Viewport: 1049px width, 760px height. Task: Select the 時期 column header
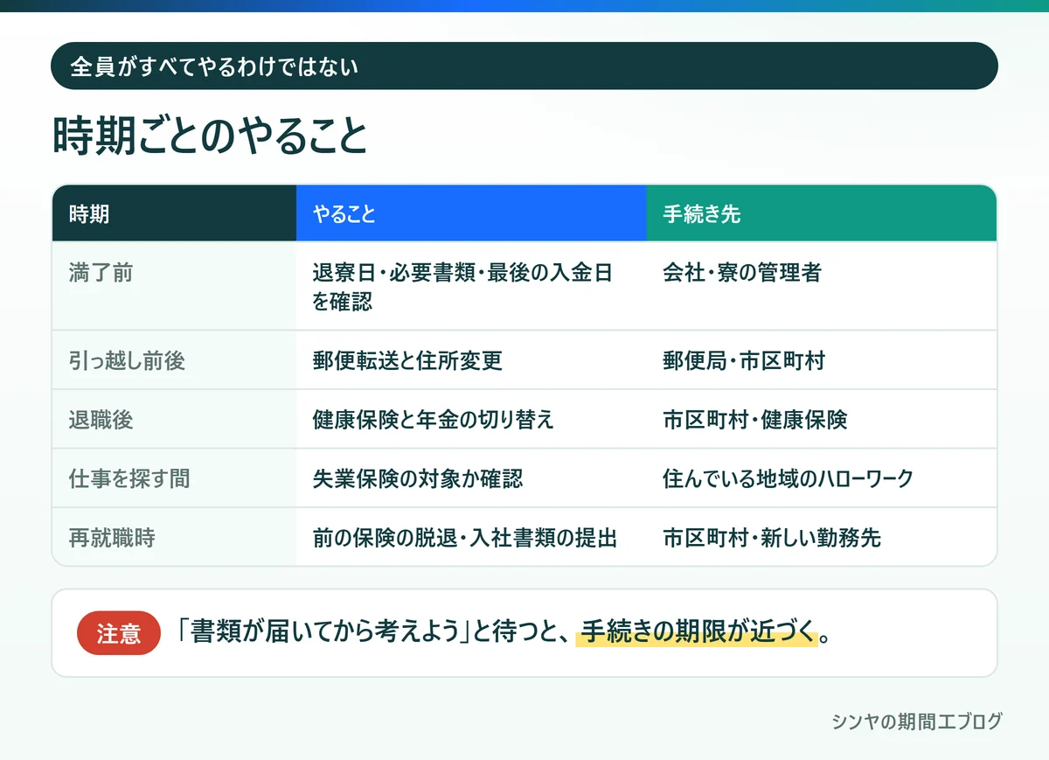click(x=174, y=213)
